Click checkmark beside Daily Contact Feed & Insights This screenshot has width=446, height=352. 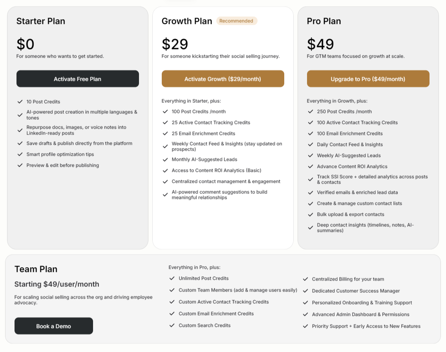coord(311,144)
